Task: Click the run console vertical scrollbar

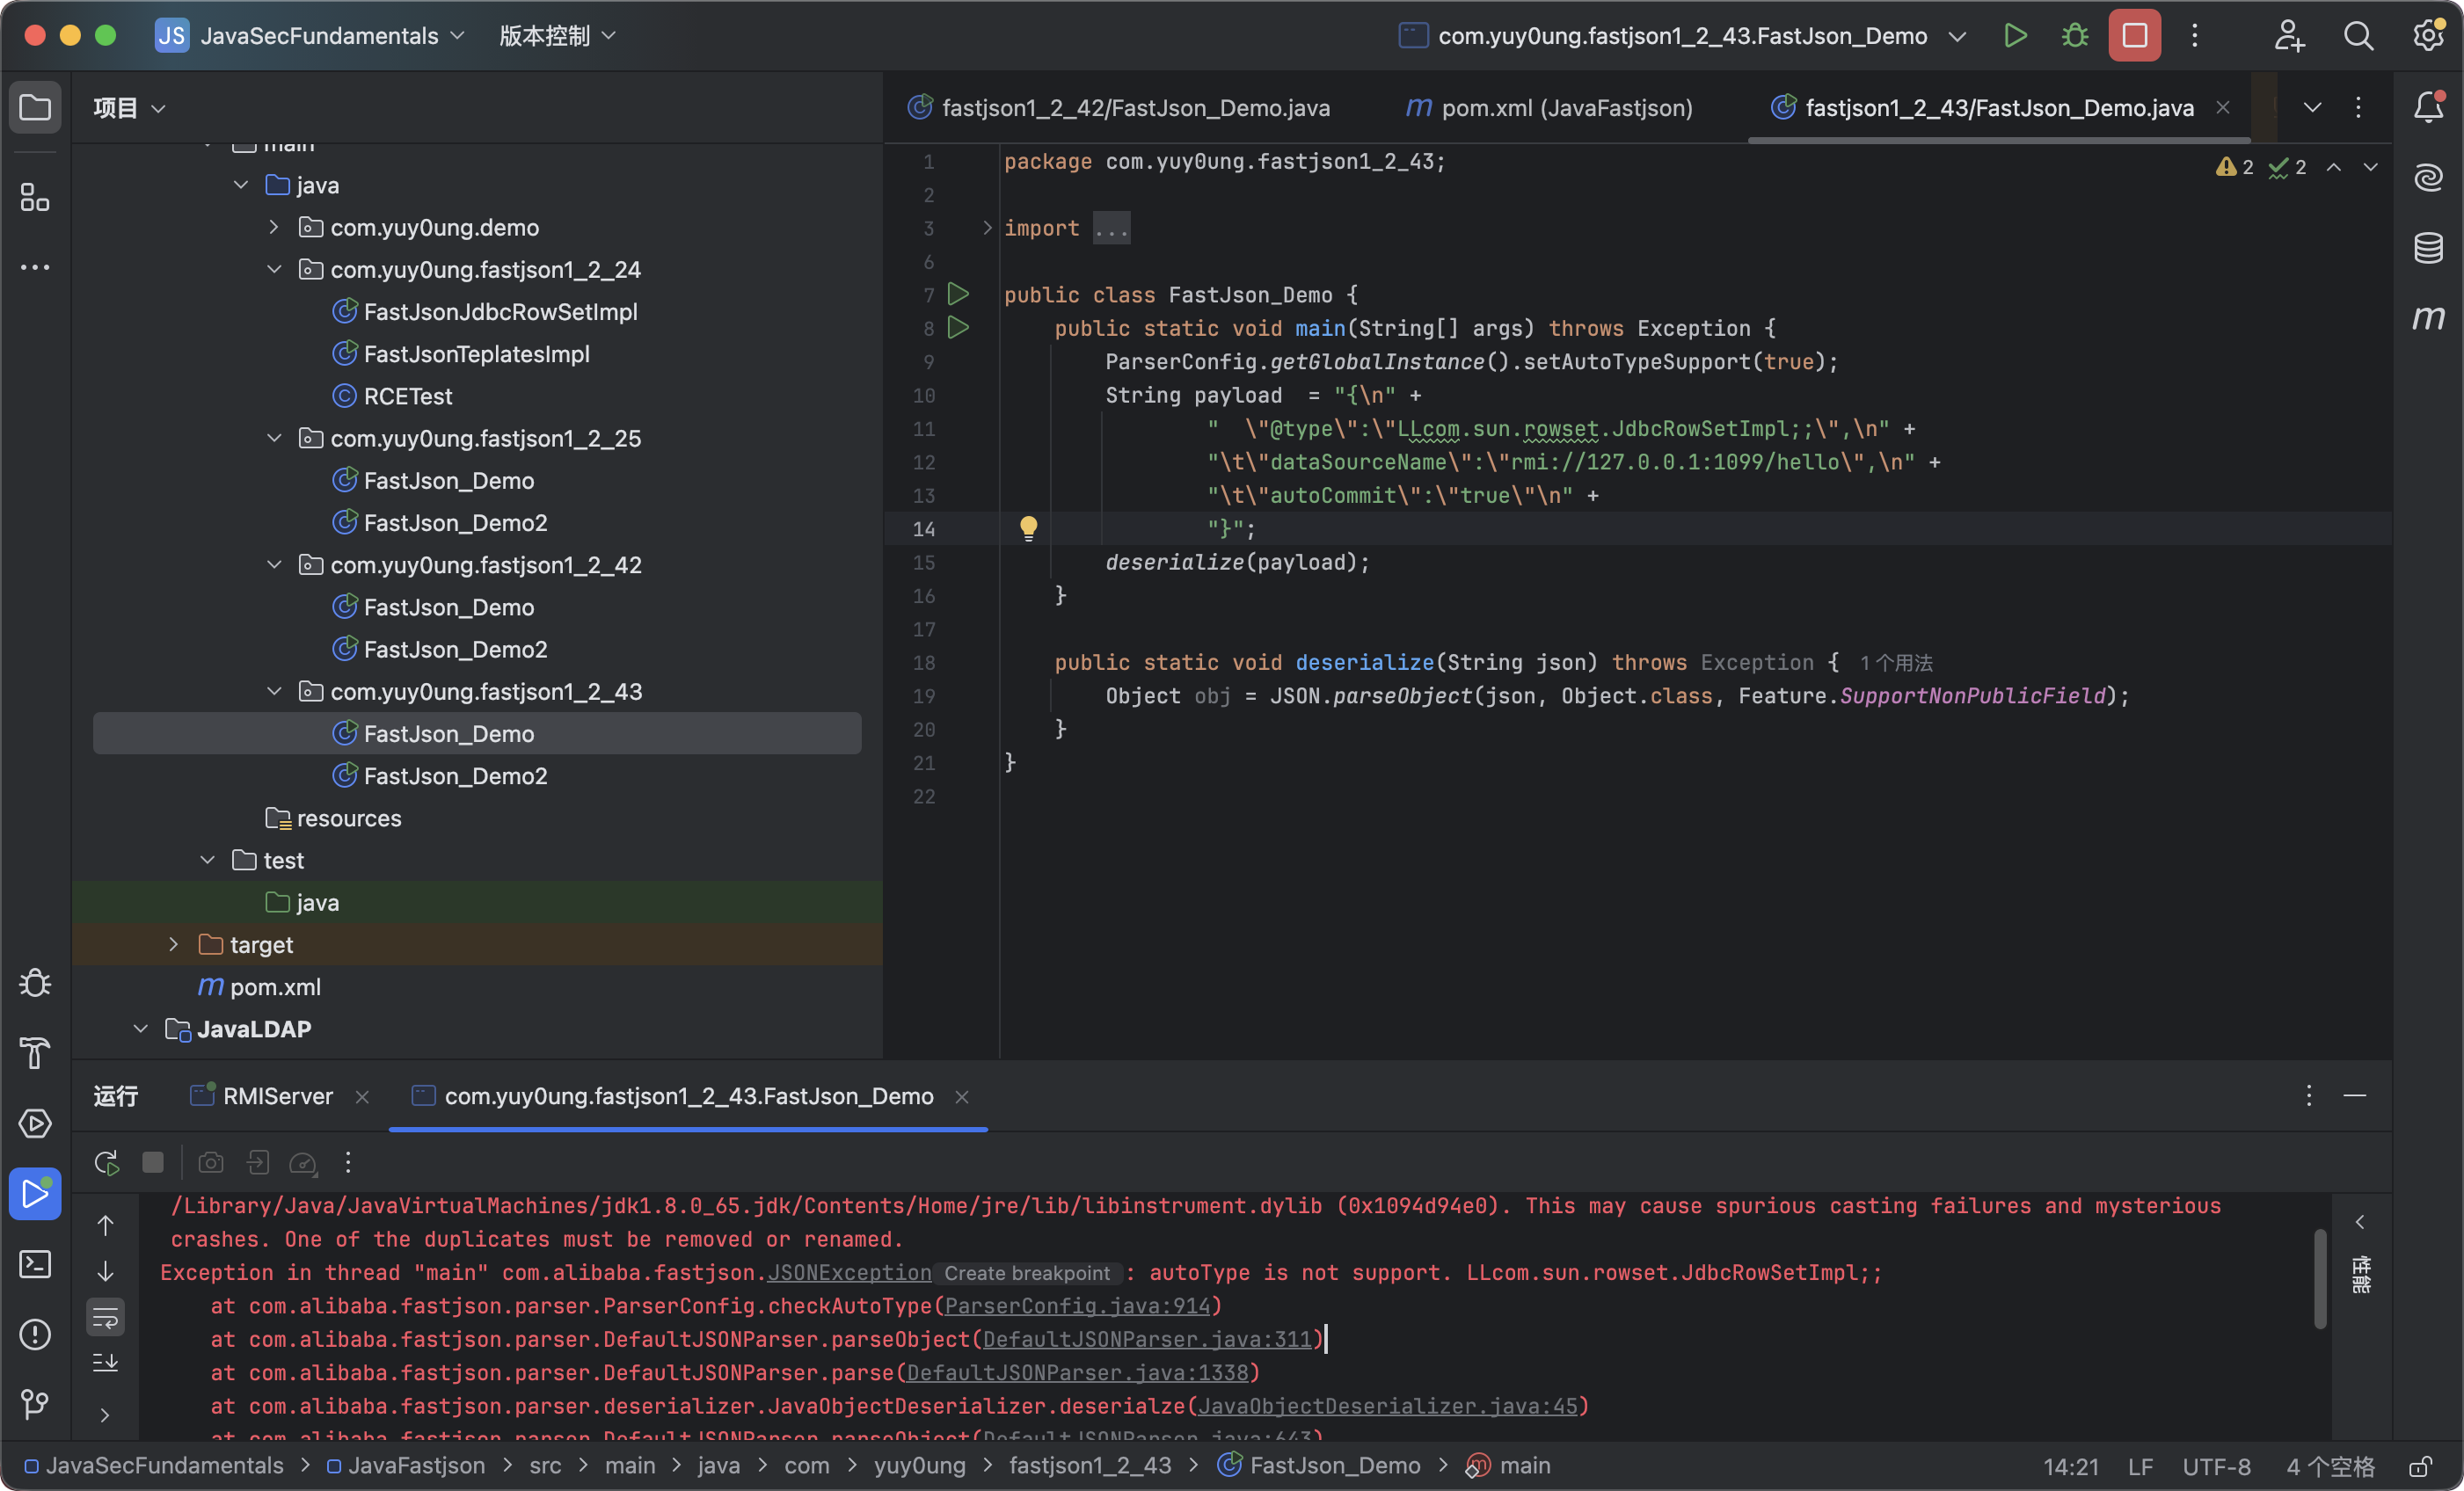Action: pos(2319,1280)
